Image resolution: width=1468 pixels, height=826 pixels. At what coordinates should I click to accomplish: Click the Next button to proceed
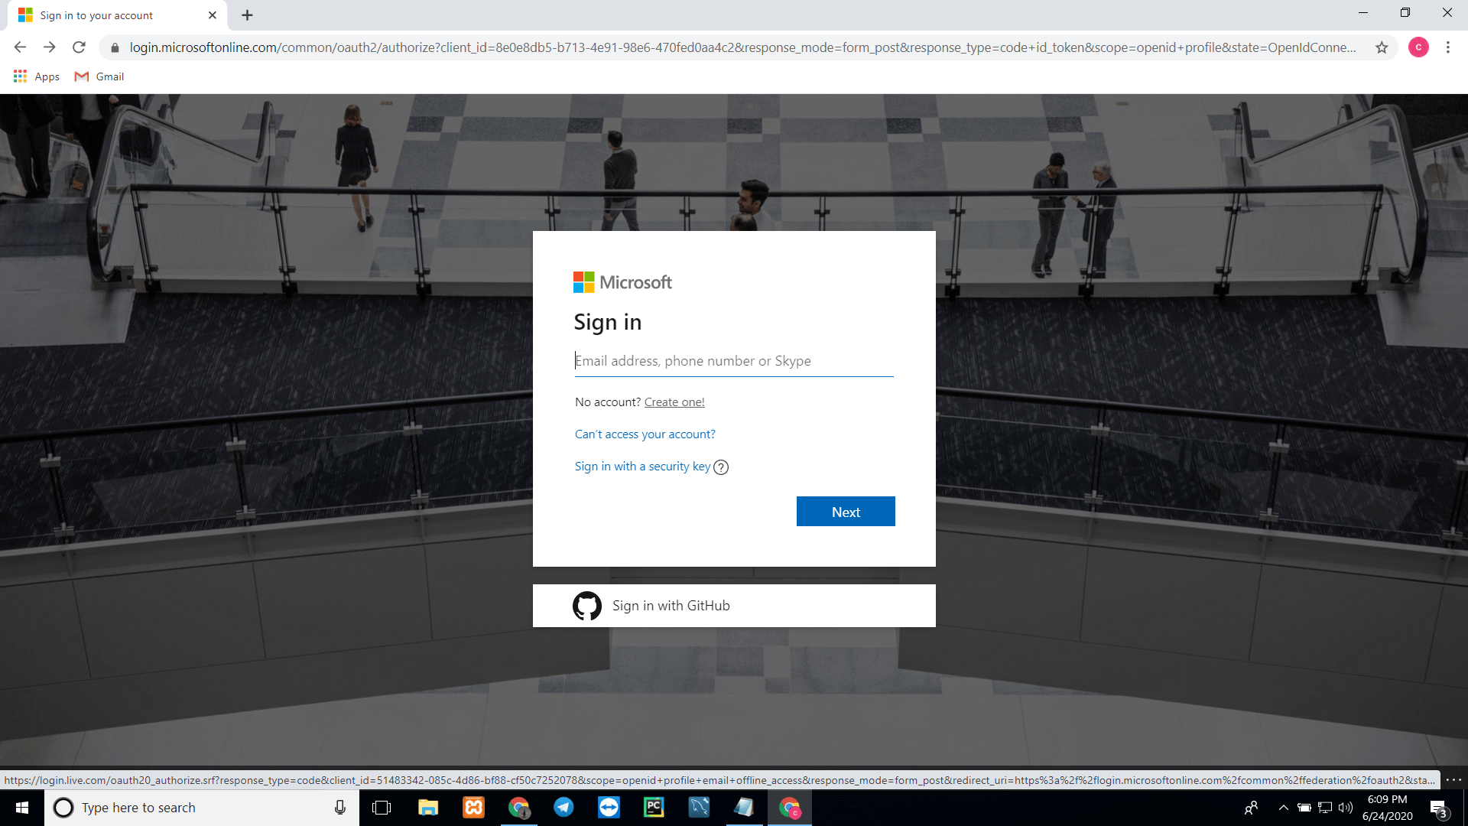(x=845, y=512)
